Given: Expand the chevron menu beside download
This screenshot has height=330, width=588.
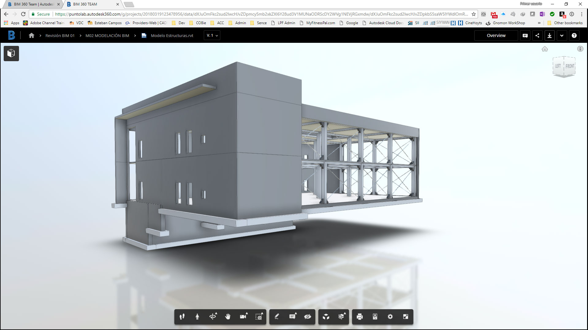Looking at the screenshot, I should pyautogui.click(x=562, y=35).
